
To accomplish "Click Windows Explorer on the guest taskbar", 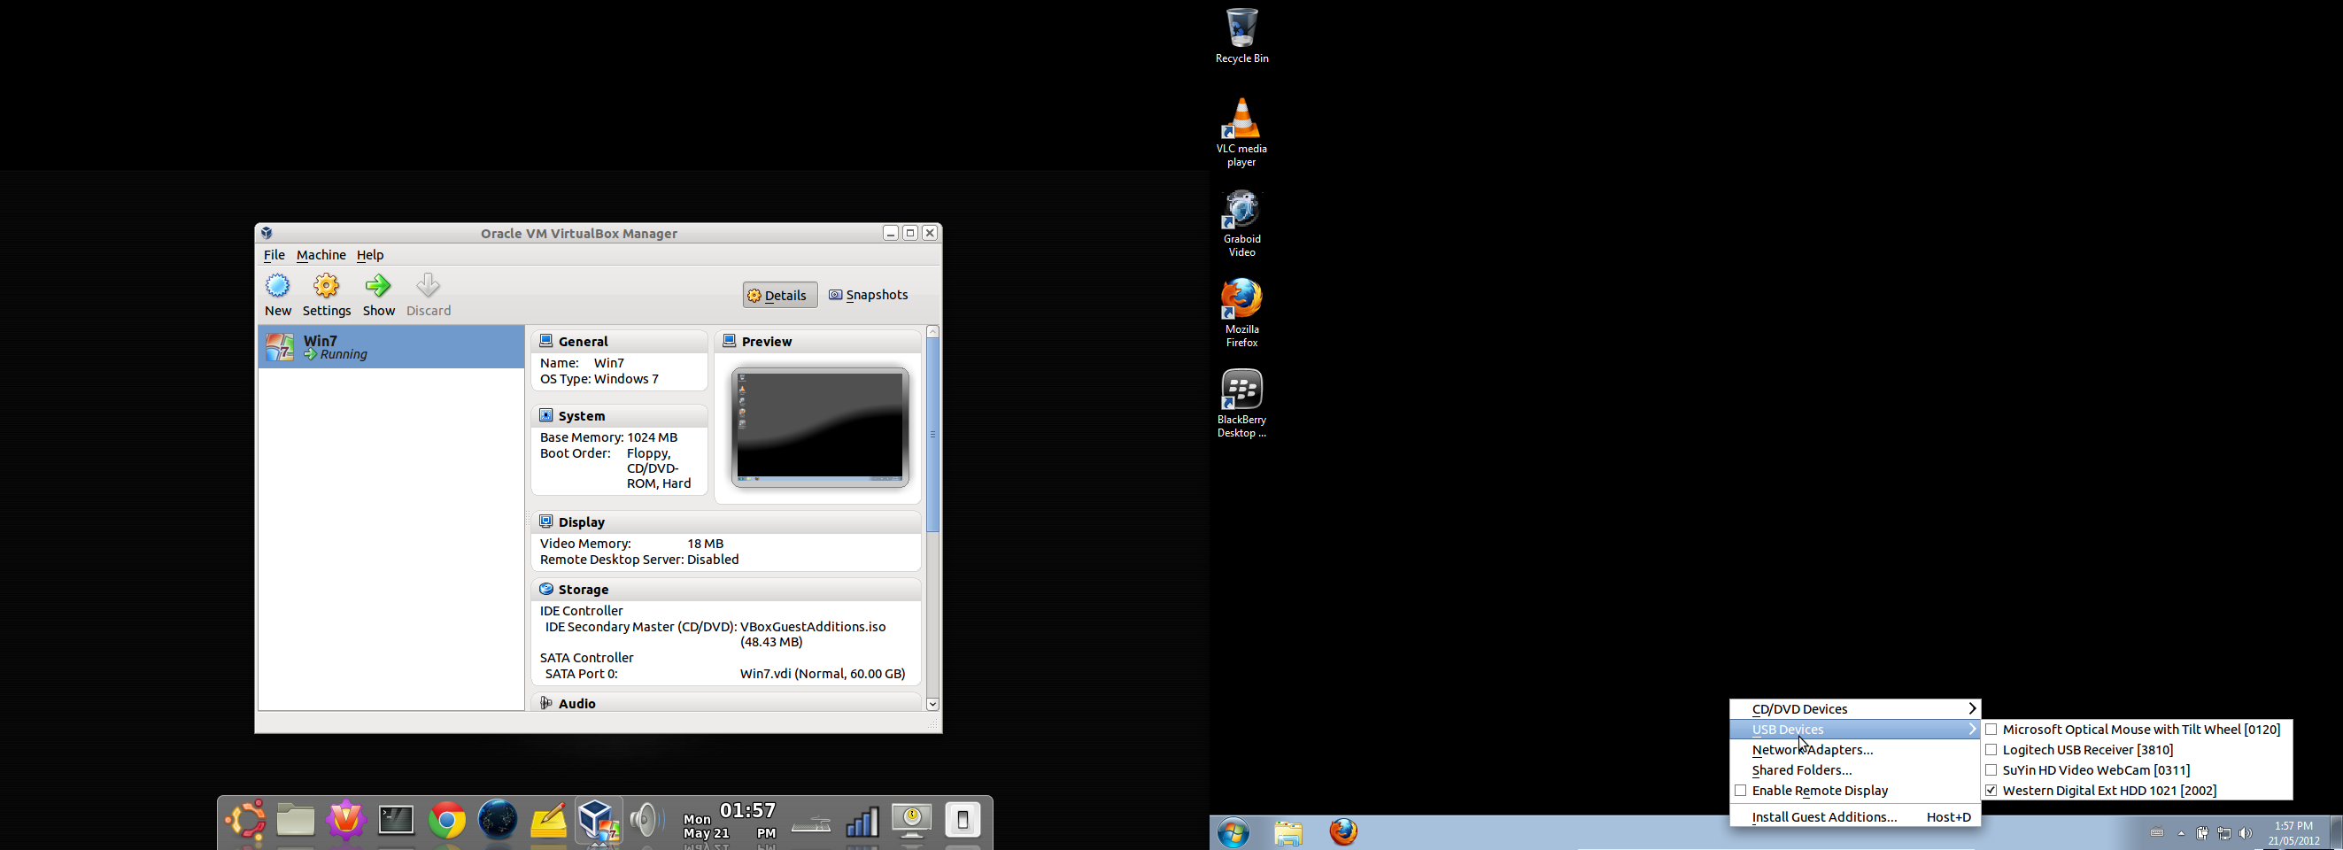I will (x=1289, y=832).
